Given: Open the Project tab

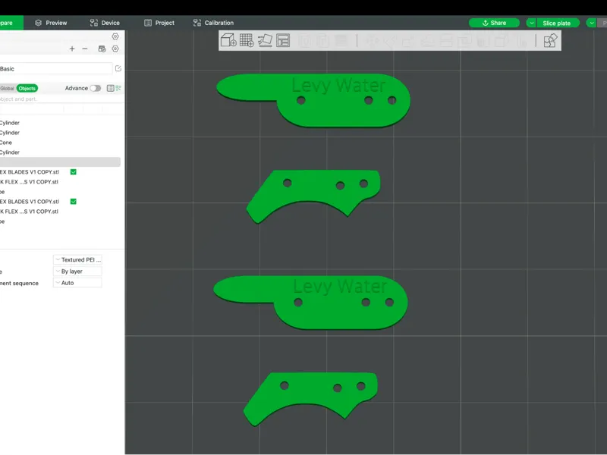Looking at the screenshot, I should [x=159, y=23].
